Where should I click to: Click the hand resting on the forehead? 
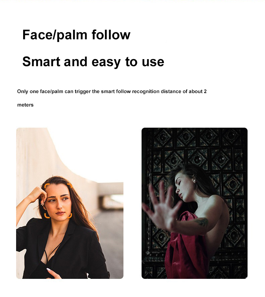[39, 196]
